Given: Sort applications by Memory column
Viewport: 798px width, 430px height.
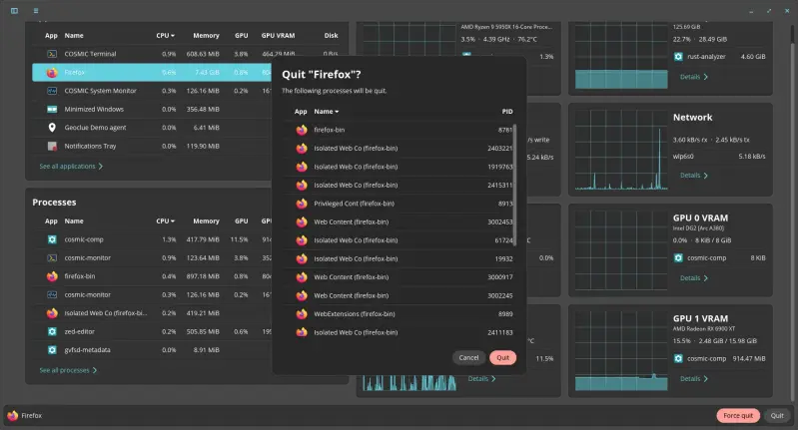Looking at the screenshot, I should (206, 36).
